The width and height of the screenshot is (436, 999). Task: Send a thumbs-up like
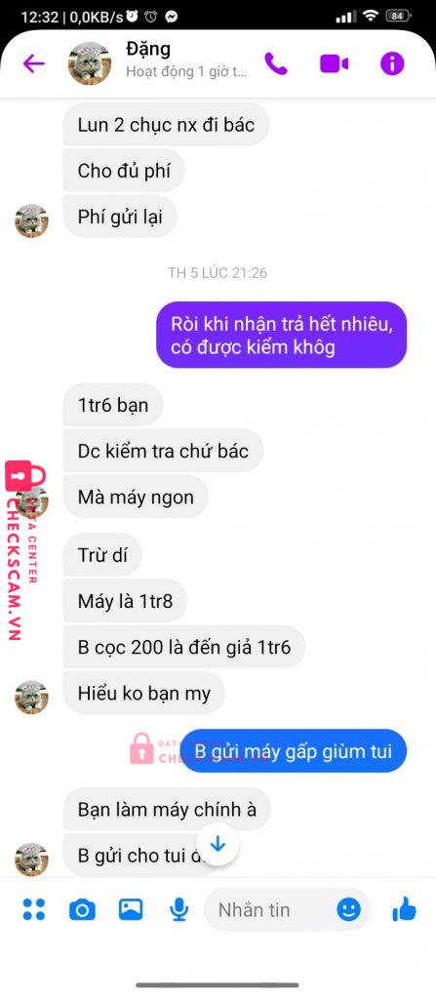[x=404, y=908]
